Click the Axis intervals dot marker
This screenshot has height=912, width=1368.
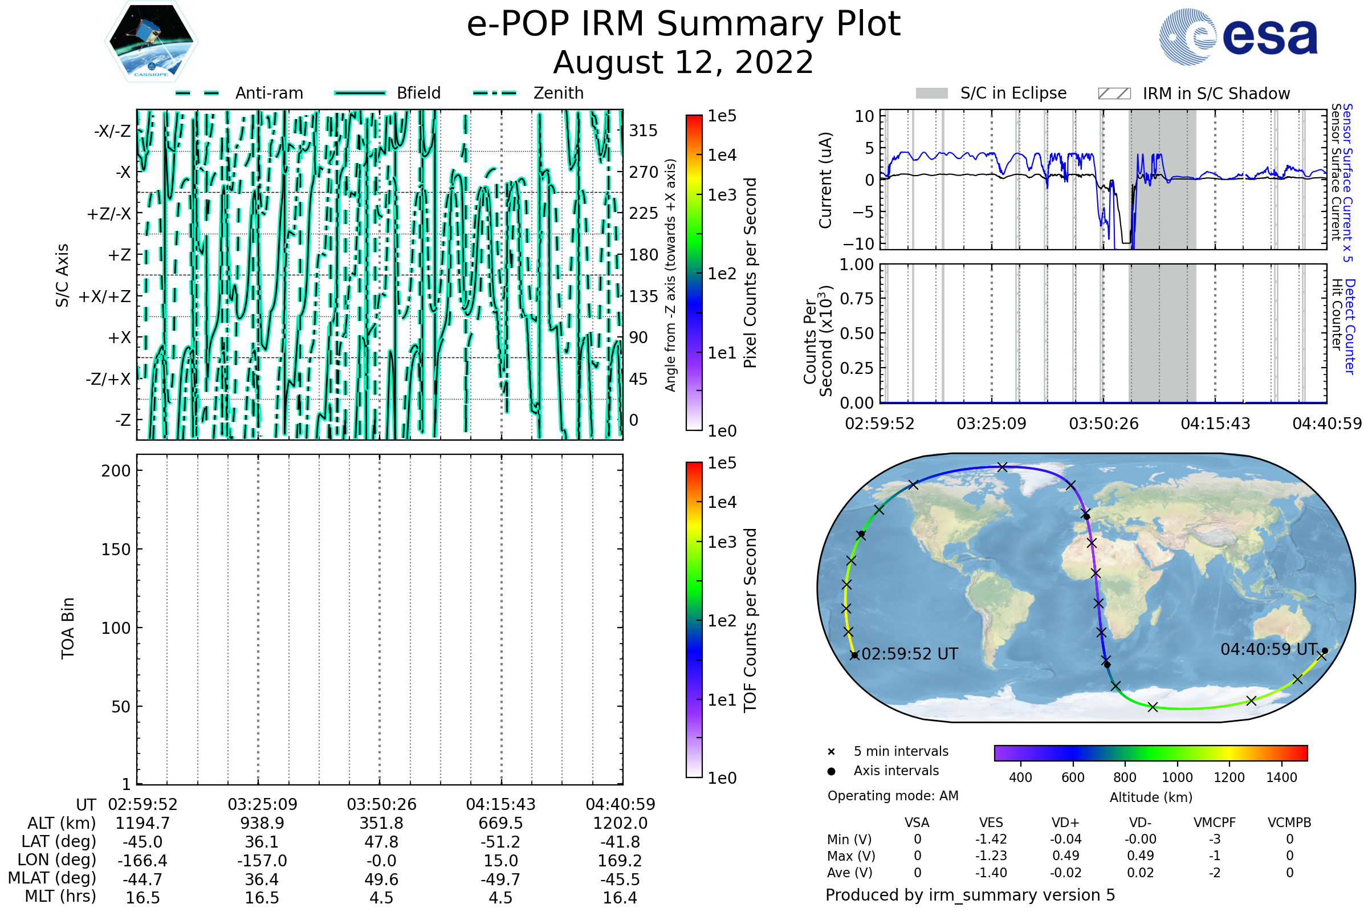(x=831, y=771)
